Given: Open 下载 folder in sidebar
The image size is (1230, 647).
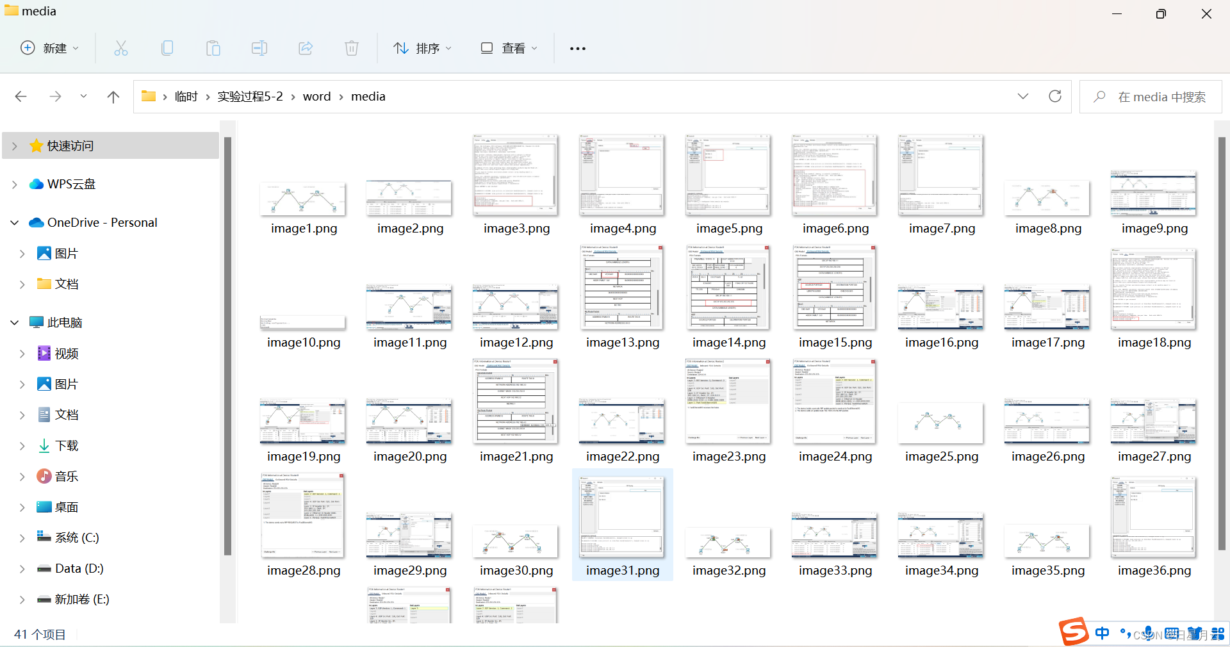Looking at the screenshot, I should tap(67, 446).
